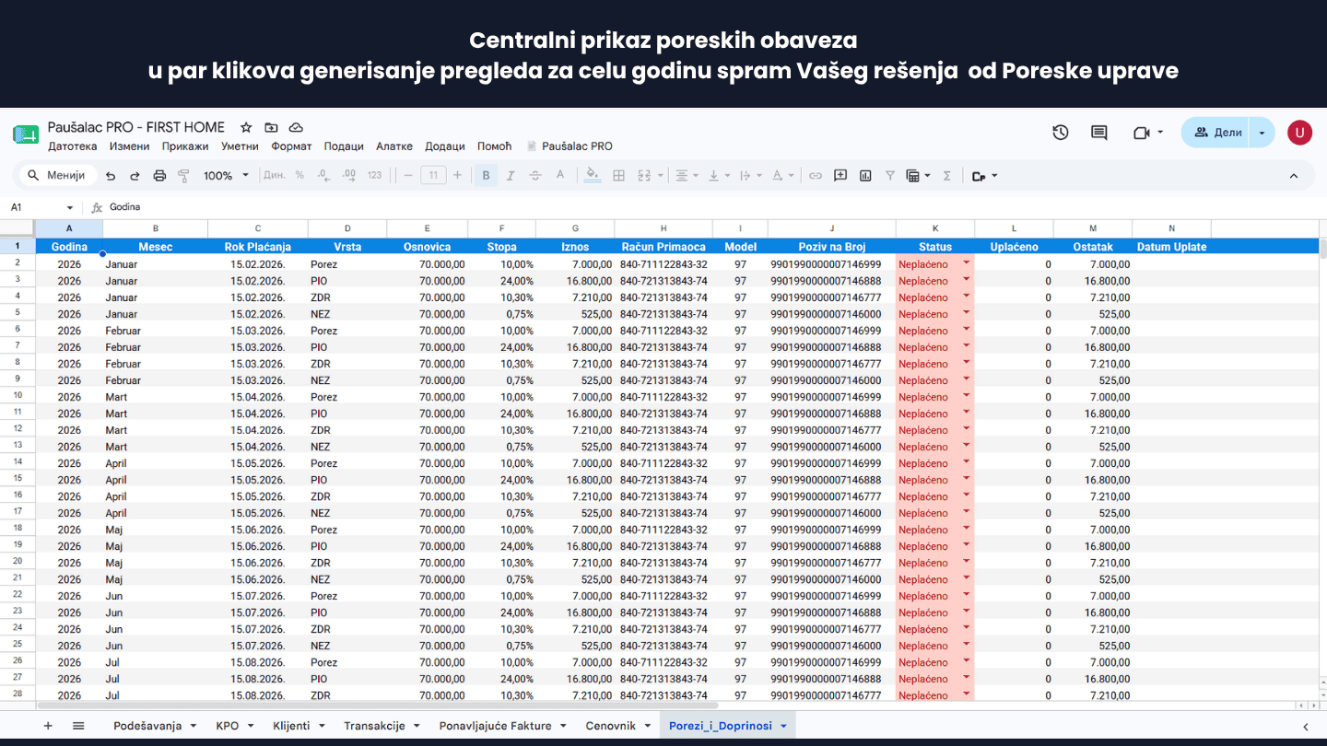Image resolution: width=1327 pixels, height=746 pixels.
Task: Add a new sheet with plus button
Action: pyautogui.click(x=48, y=726)
